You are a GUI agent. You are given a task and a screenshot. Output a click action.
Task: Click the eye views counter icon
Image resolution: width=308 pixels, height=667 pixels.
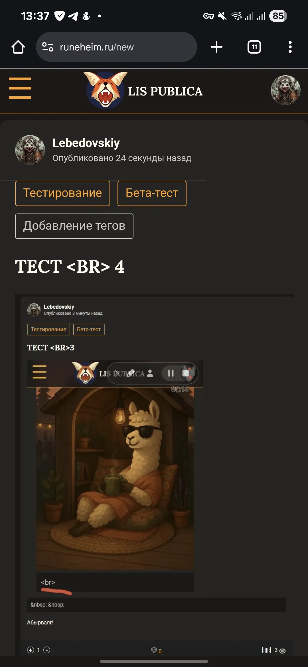pos(283,651)
